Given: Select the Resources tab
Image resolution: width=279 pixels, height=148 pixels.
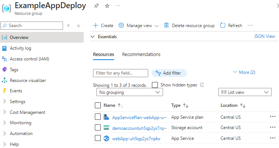Looking at the screenshot, I should (x=103, y=54).
